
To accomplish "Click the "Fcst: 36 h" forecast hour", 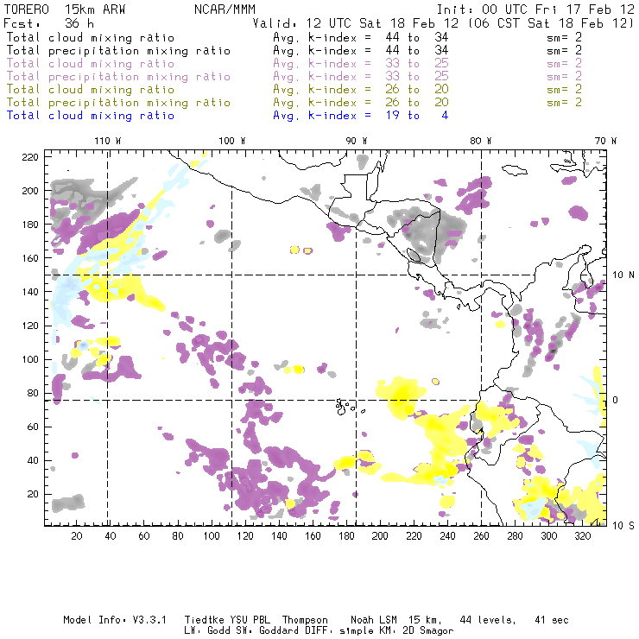I will (48, 23).
